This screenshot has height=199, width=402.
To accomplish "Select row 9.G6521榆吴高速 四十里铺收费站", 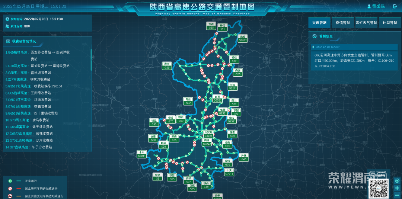I will pos(32,113).
